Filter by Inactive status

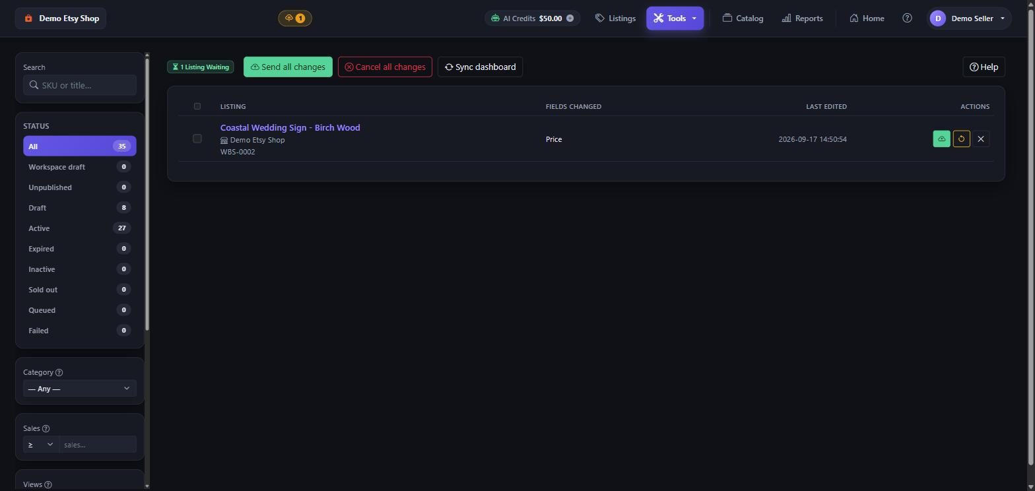point(80,269)
